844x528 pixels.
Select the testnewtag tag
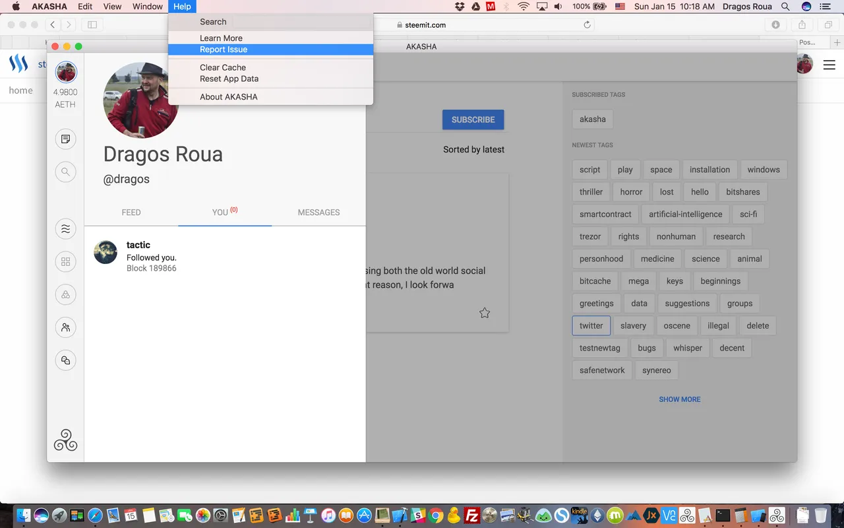tap(600, 348)
